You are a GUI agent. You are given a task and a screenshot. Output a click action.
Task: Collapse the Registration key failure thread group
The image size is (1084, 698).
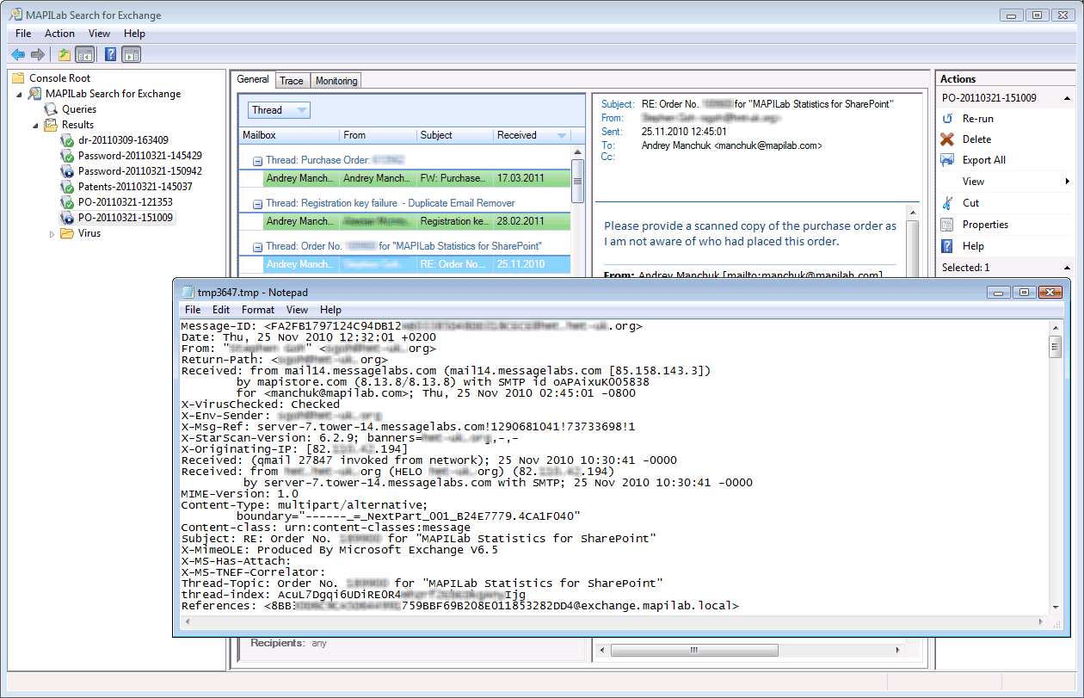tap(258, 203)
